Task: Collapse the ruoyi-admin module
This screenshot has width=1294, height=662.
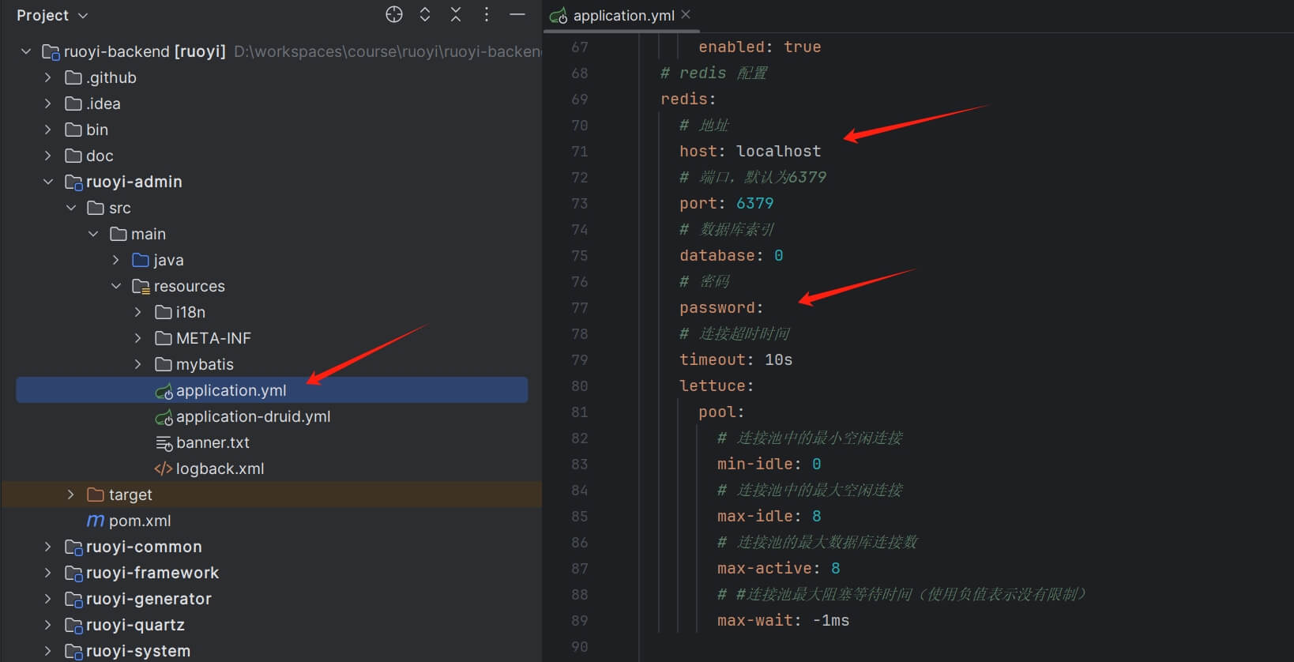Action: (x=48, y=182)
